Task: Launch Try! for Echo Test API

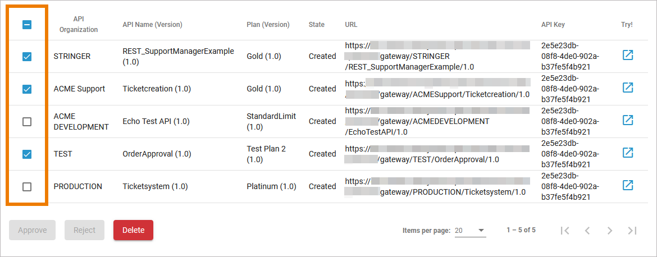Action: (x=627, y=121)
